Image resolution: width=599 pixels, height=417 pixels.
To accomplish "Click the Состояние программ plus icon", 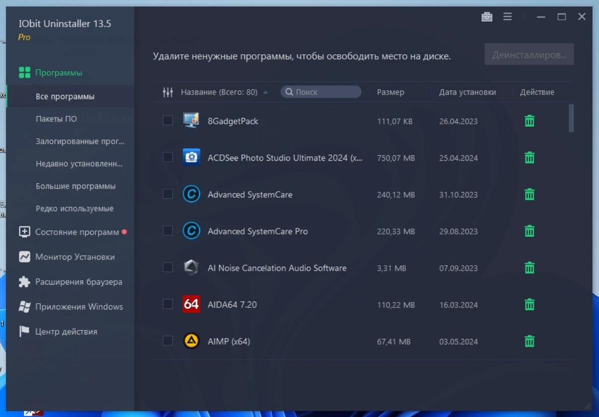I will [24, 232].
